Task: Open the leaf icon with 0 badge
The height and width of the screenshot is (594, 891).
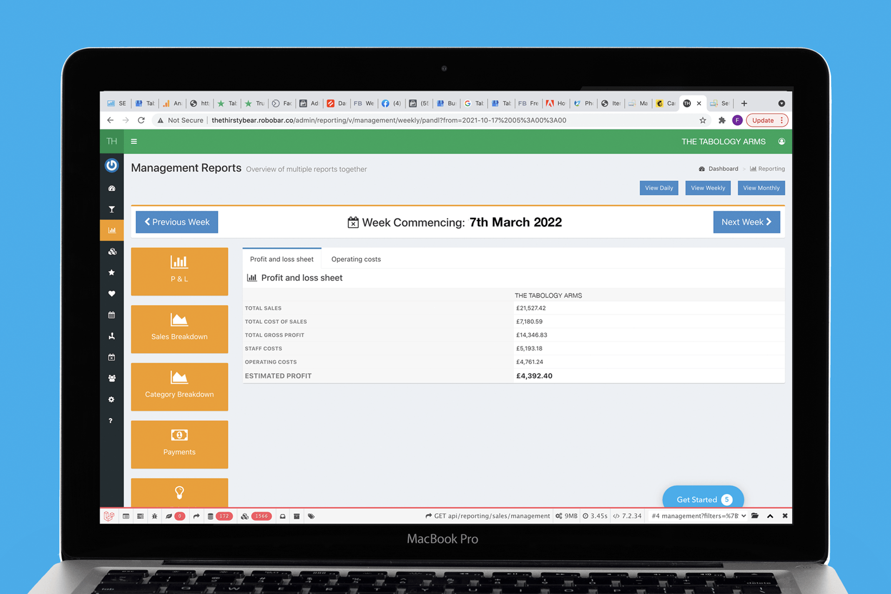Action: tap(175, 516)
